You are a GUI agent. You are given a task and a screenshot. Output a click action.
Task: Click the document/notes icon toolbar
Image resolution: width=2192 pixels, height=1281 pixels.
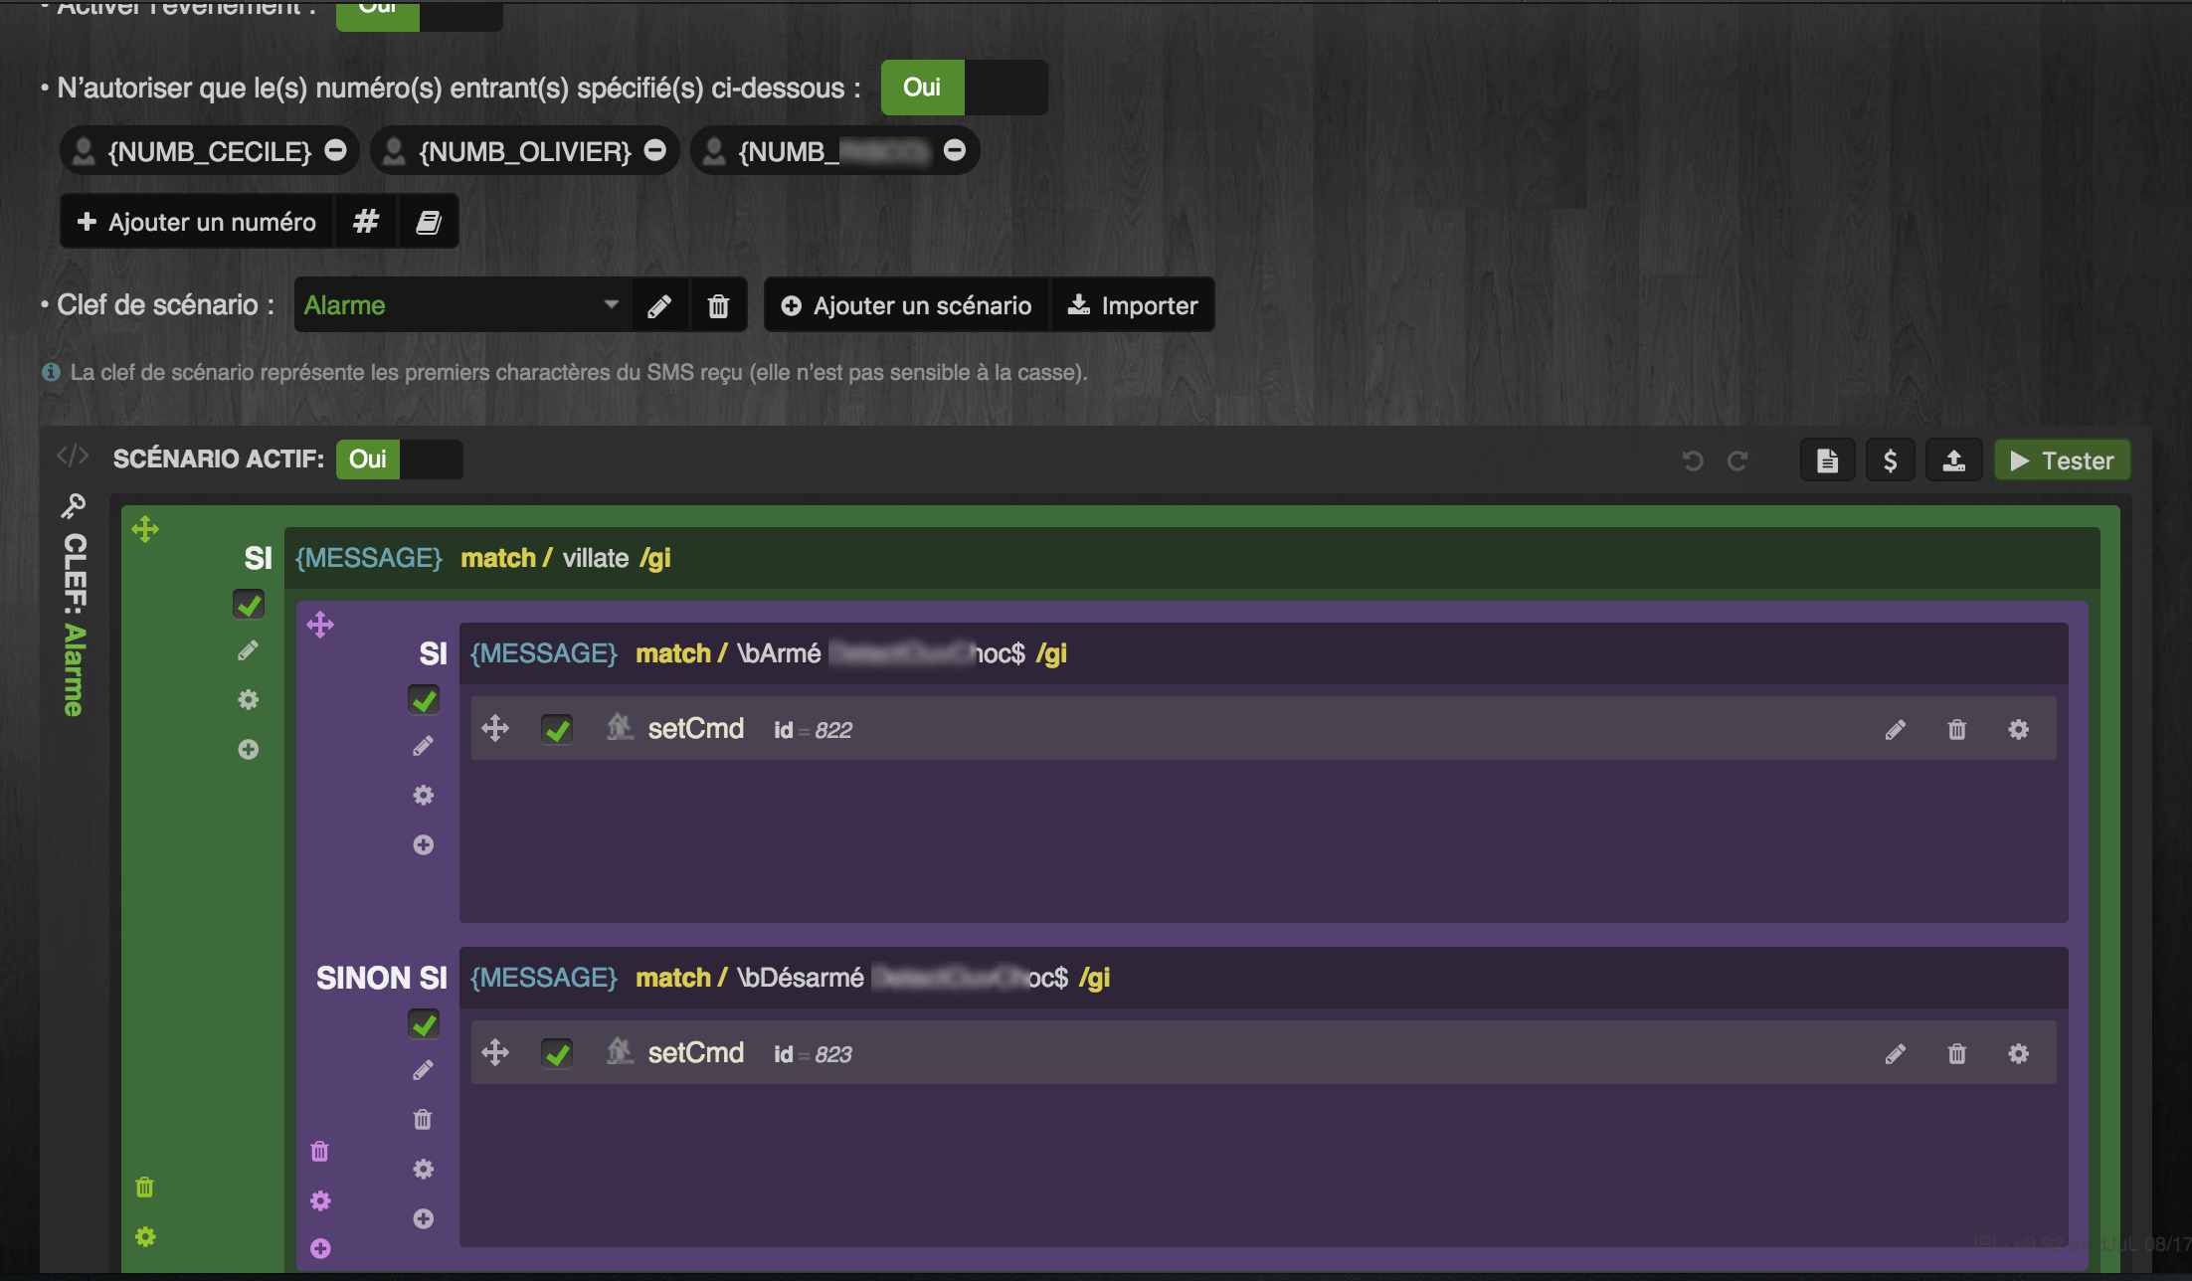click(1826, 459)
